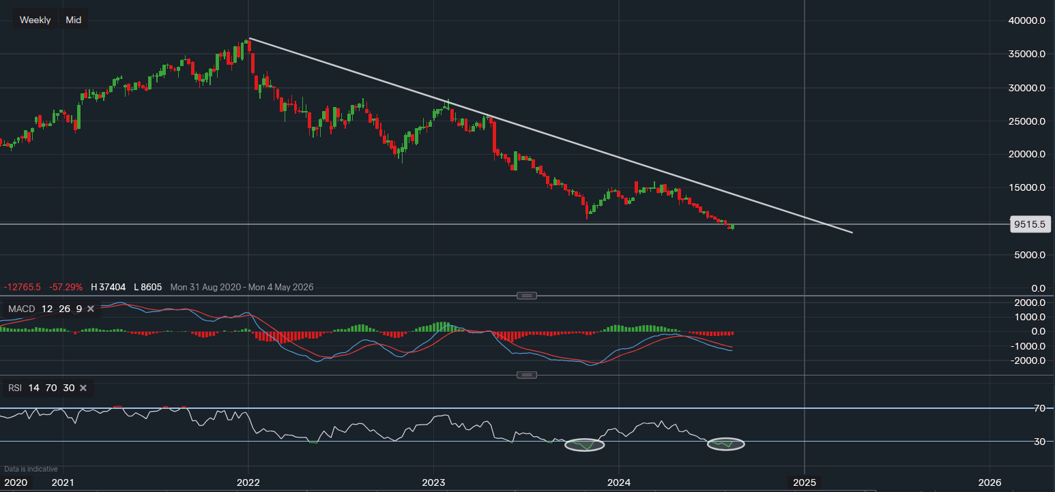1055x492 pixels.
Task: Remove the MACD indicator with its X
Action: click(90, 309)
